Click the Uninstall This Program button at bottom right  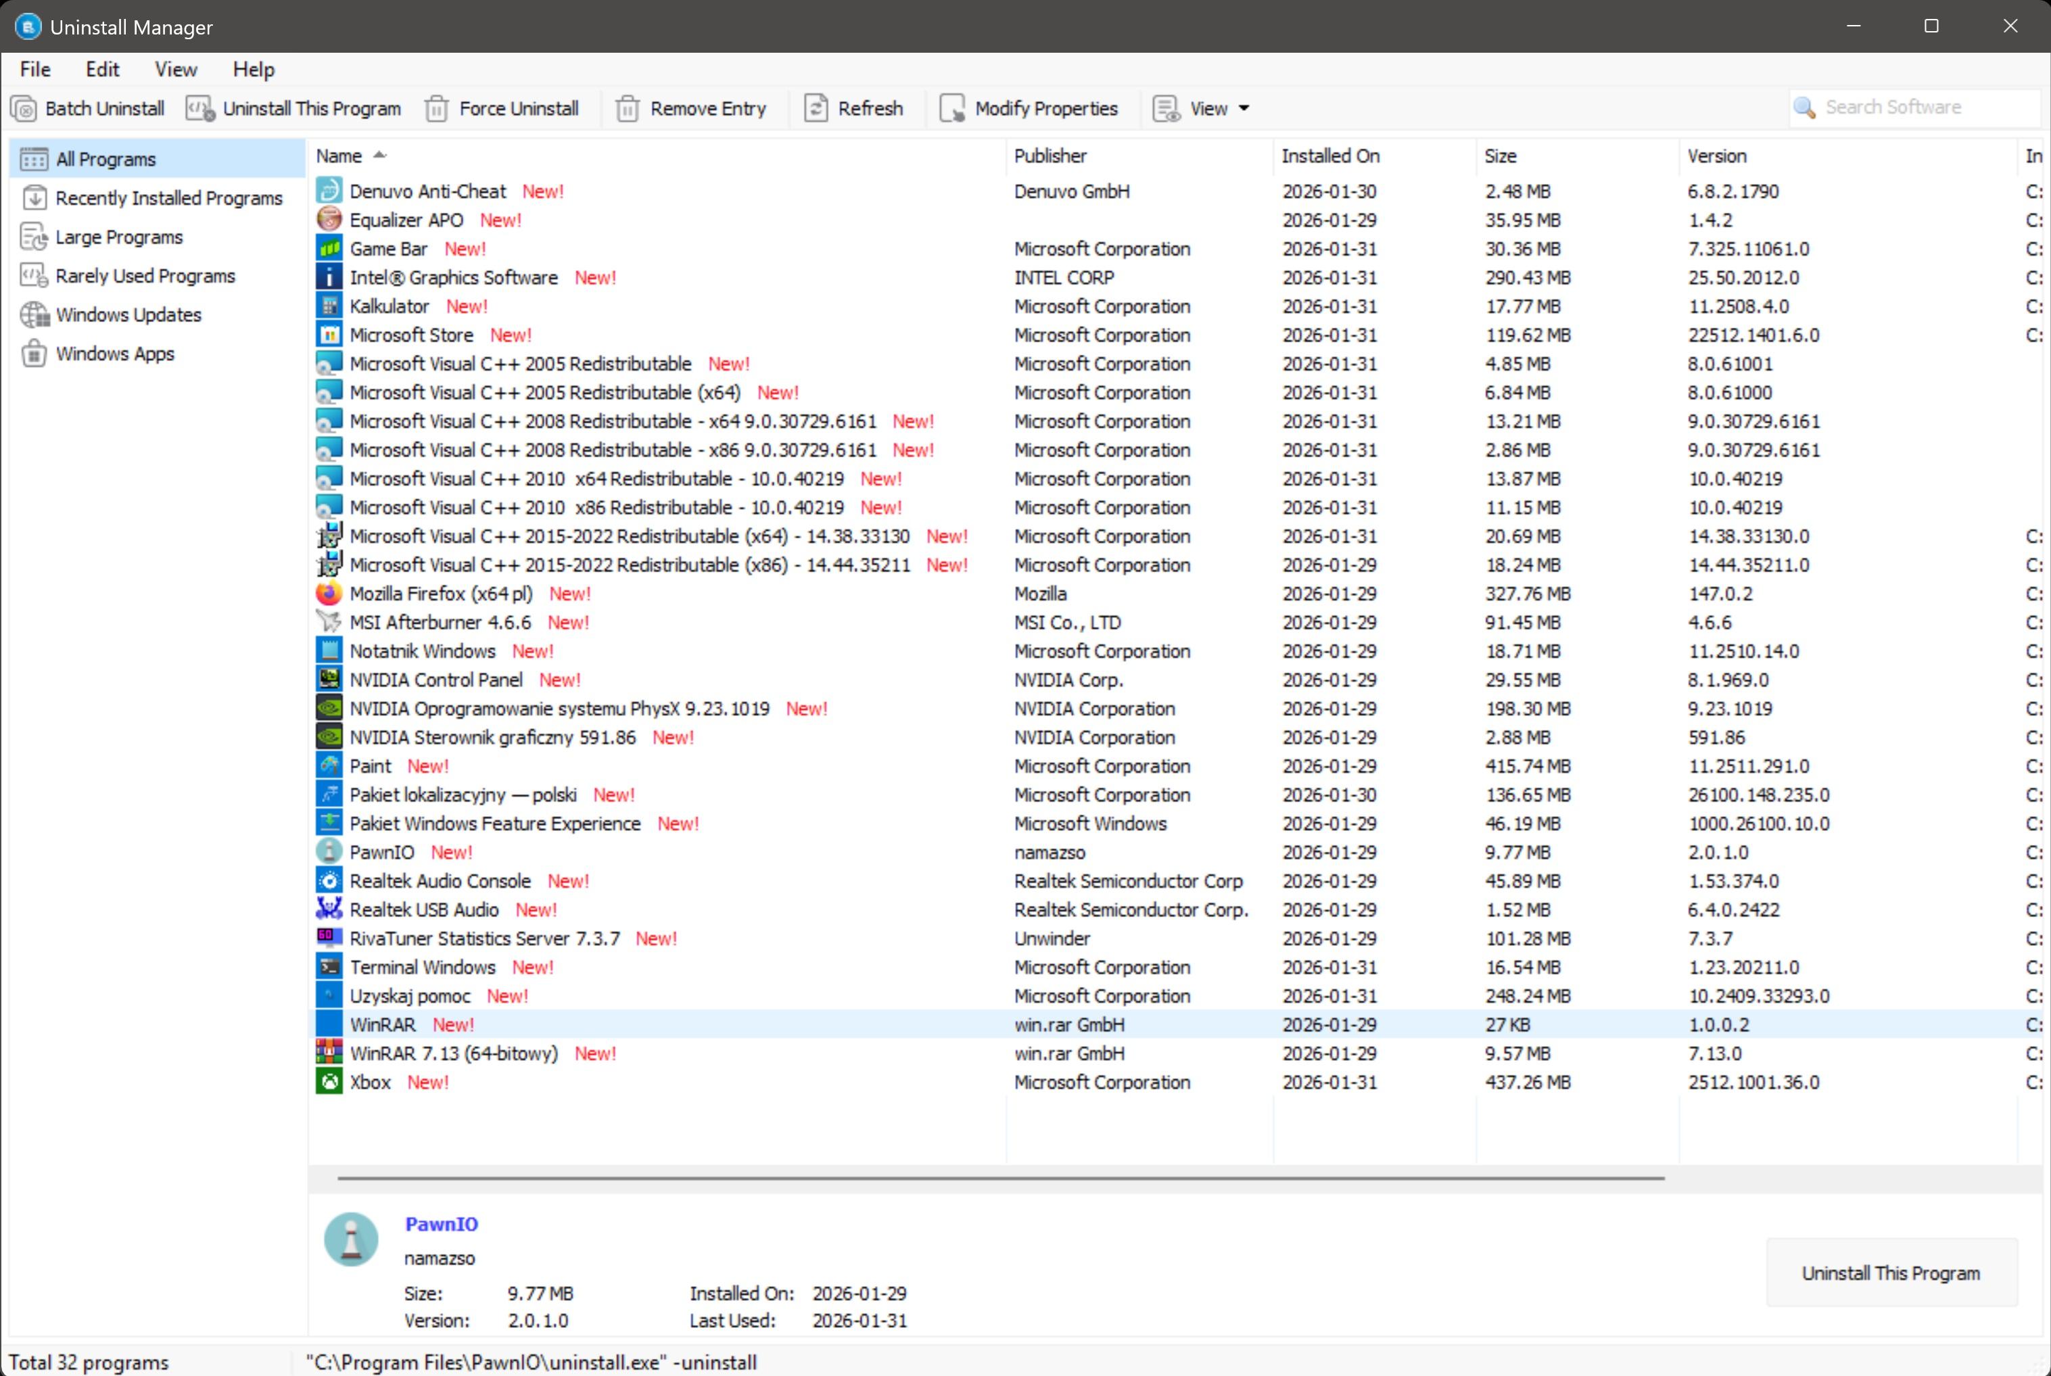pyautogui.click(x=1890, y=1273)
